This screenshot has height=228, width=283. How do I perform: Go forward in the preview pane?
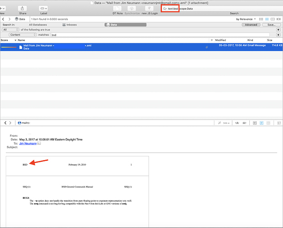pyautogui.click(x=10, y=123)
